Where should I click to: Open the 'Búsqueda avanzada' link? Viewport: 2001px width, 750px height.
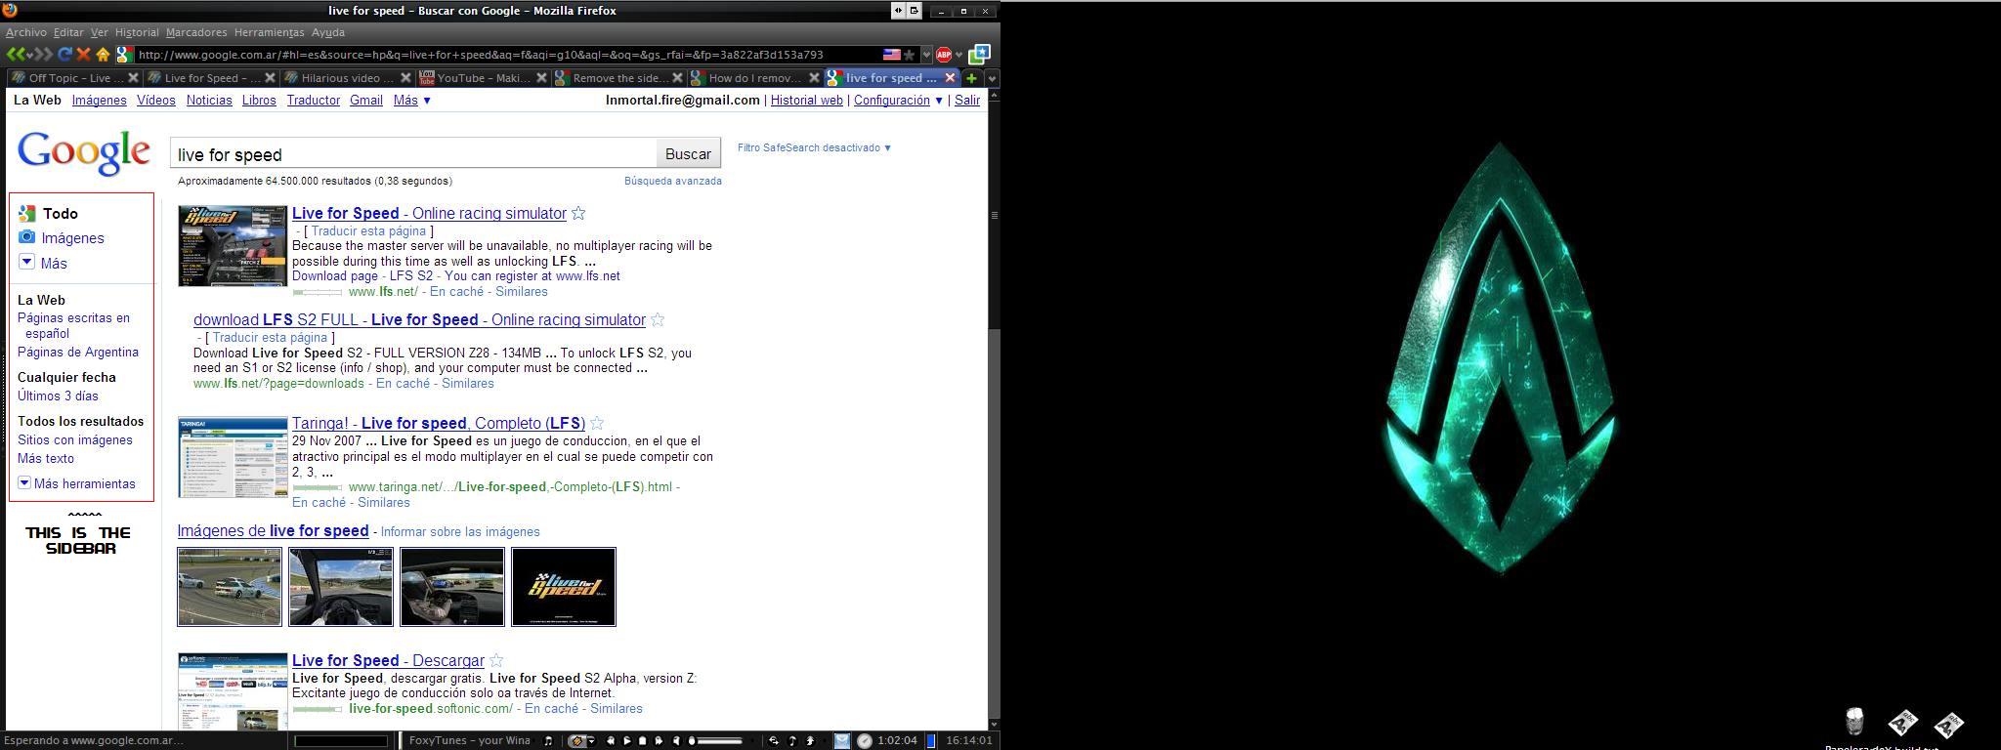pos(673,181)
